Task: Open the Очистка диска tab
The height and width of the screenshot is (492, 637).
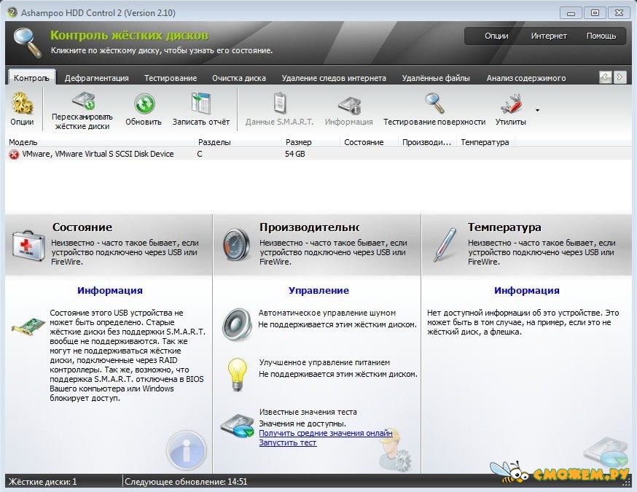Action: [239, 78]
